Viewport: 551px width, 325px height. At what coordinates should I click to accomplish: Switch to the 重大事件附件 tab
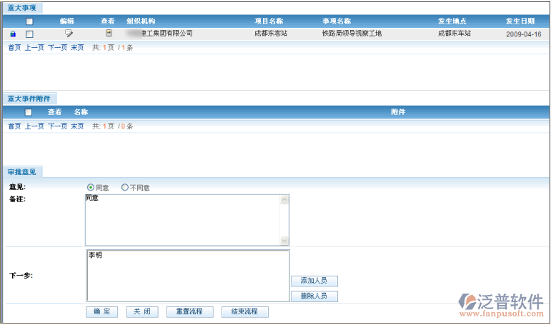point(29,99)
